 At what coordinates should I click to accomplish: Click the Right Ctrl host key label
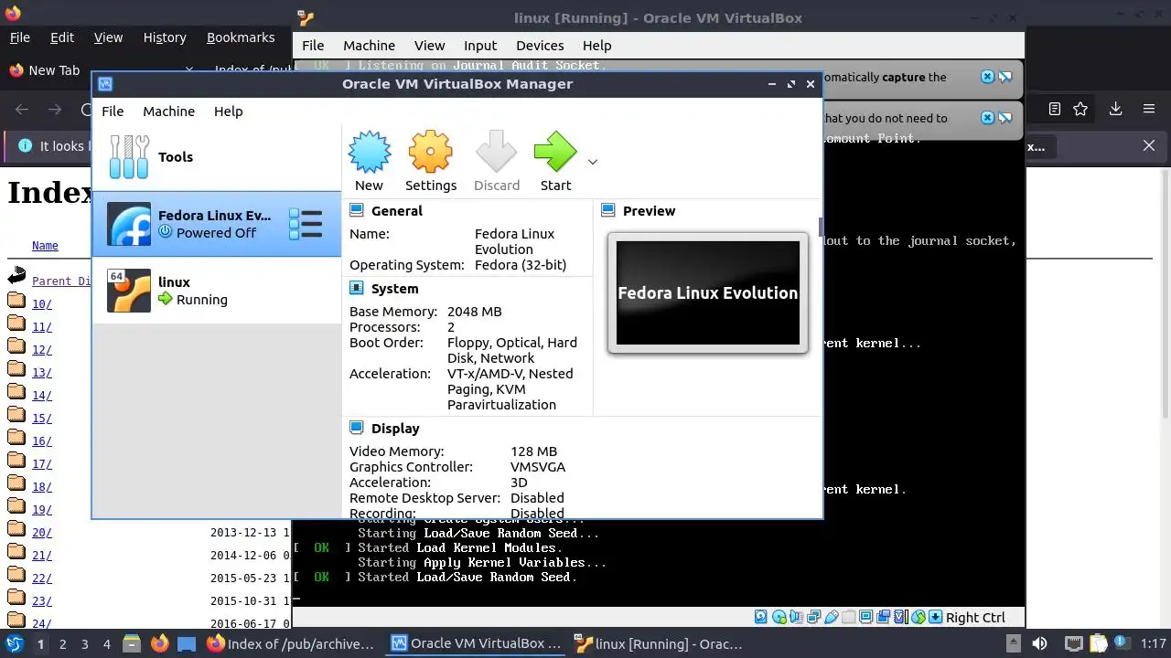(975, 618)
